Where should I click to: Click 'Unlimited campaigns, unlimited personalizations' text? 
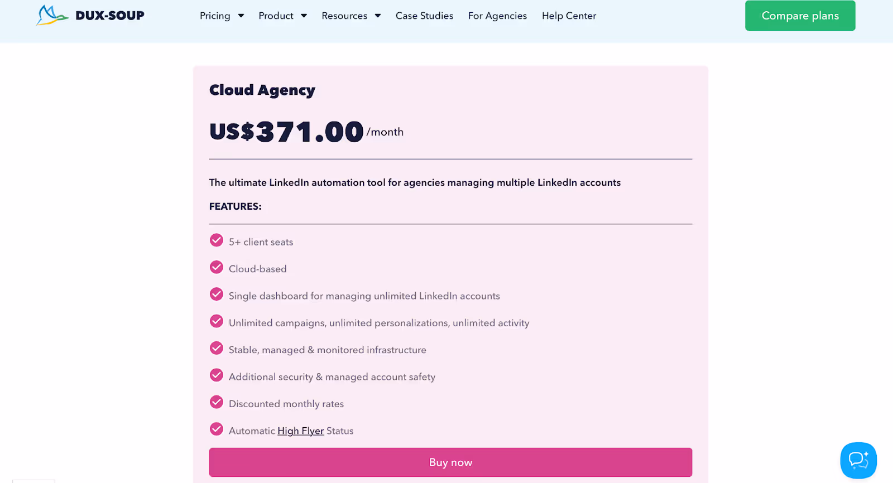379,323
